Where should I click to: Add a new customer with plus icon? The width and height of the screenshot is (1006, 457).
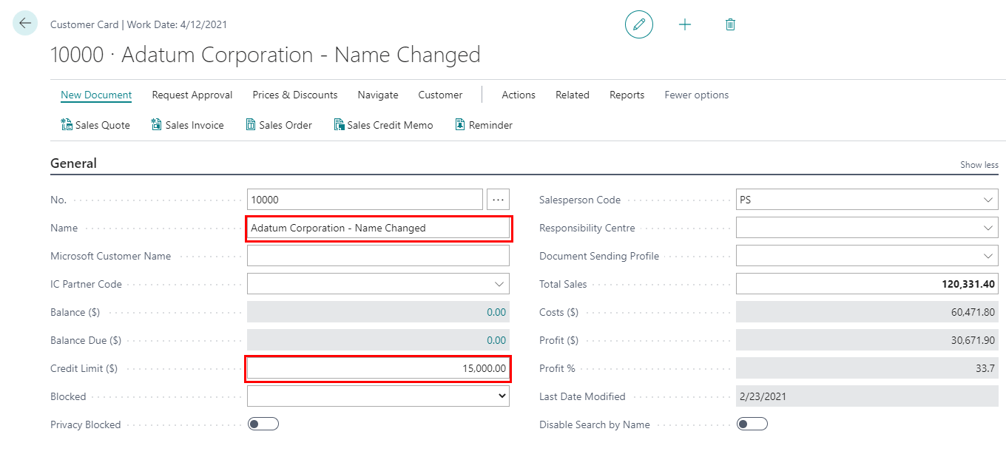coord(685,24)
